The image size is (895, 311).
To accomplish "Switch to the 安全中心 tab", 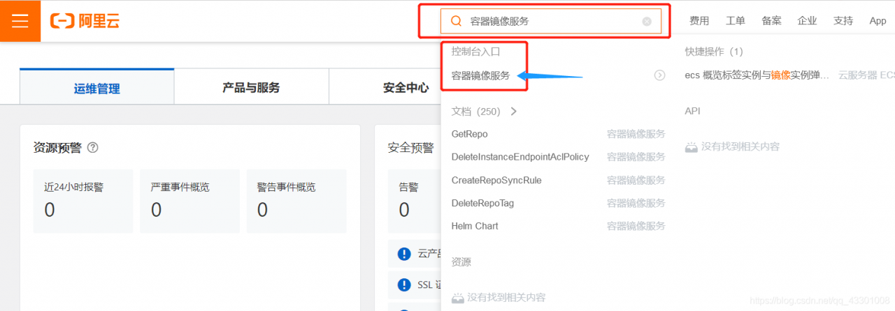I will click(x=406, y=88).
